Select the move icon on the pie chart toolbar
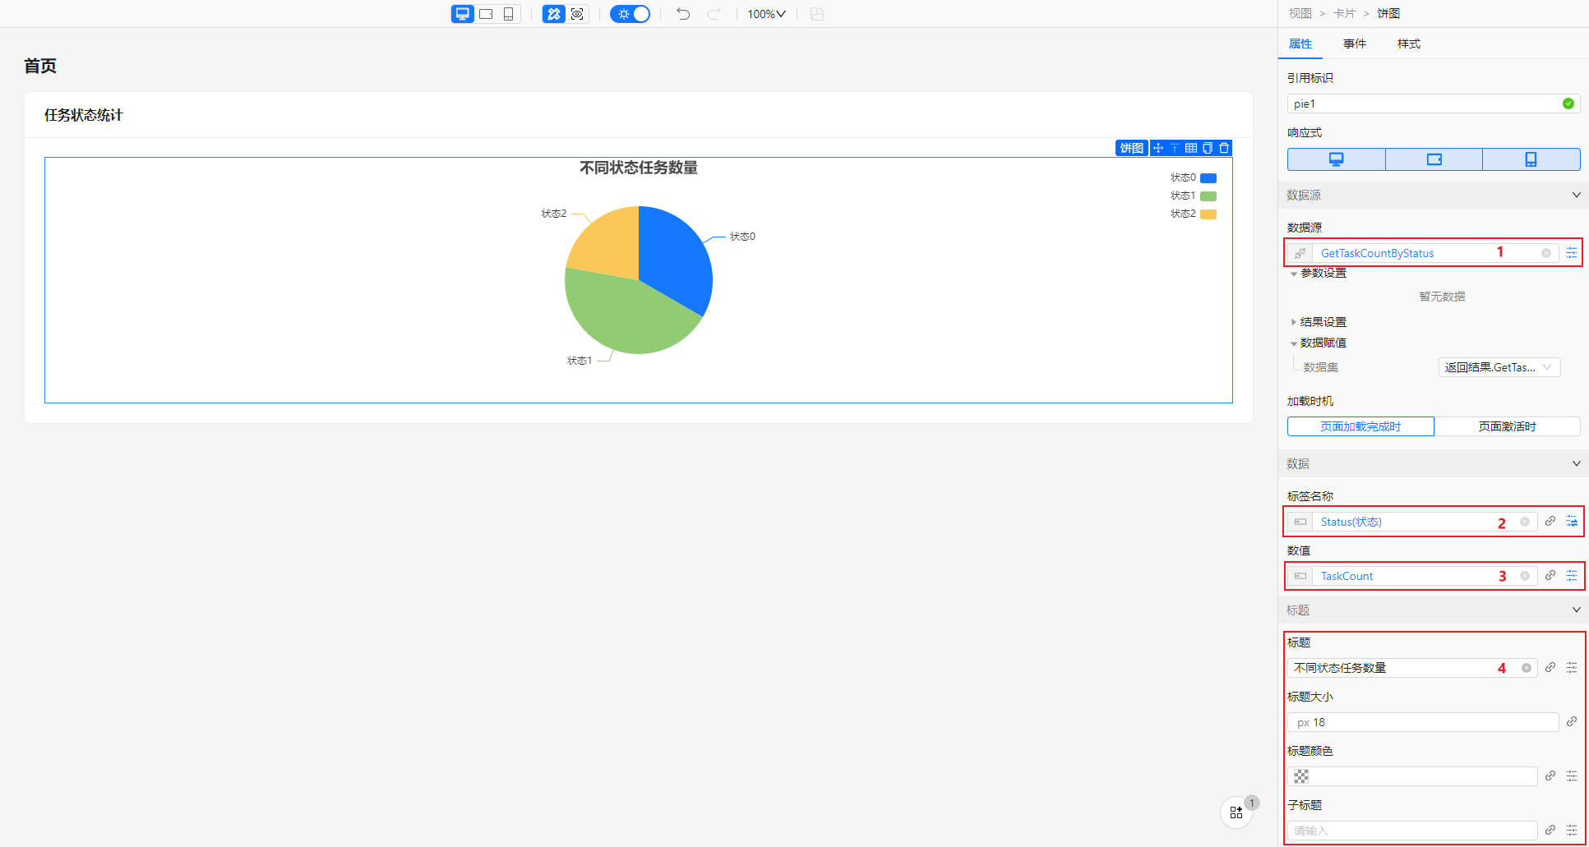This screenshot has height=847, width=1589. pyautogui.click(x=1157, y=148)
